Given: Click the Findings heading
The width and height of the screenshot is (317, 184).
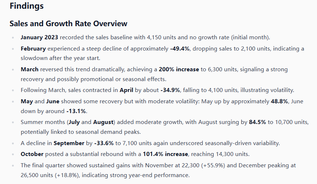Looking at the screenshot, I should click(26, 6).
